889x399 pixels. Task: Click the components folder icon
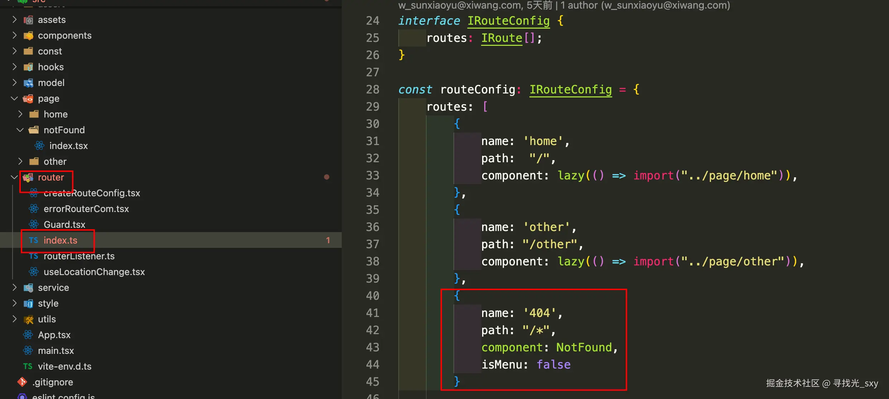click(28, 36)
